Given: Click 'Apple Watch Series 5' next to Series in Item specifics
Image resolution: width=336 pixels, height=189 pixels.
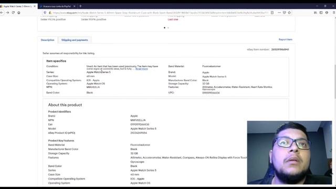Looking at the screenshot, I should click(99, 72).
